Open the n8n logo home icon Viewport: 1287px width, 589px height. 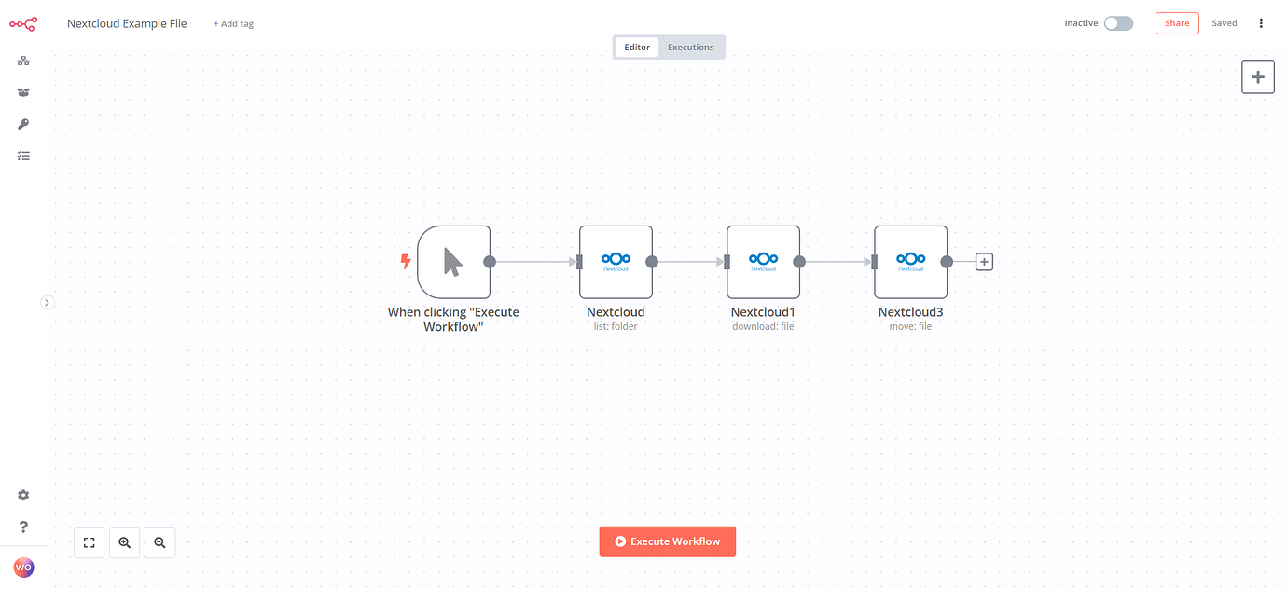coord(22,23)
